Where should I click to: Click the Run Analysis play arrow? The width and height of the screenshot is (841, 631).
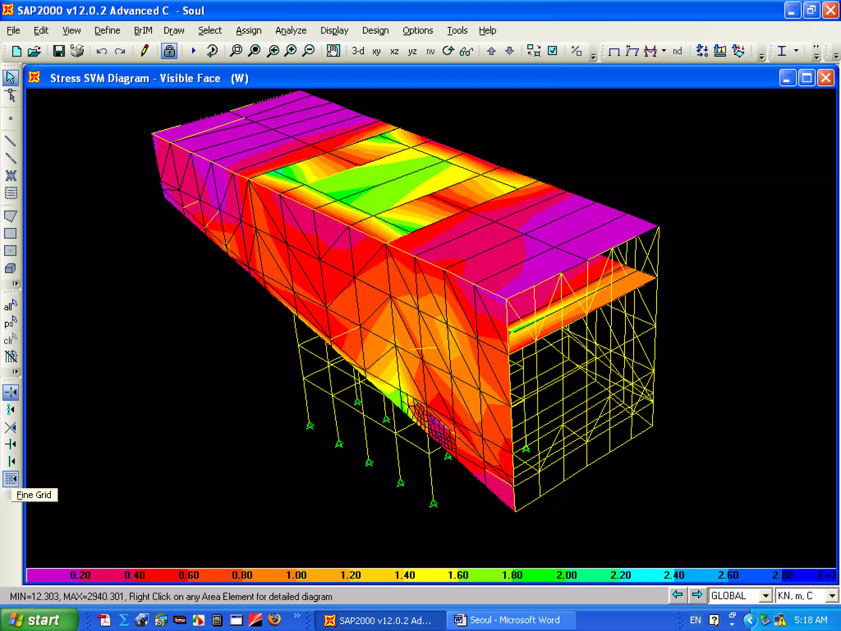193,51
